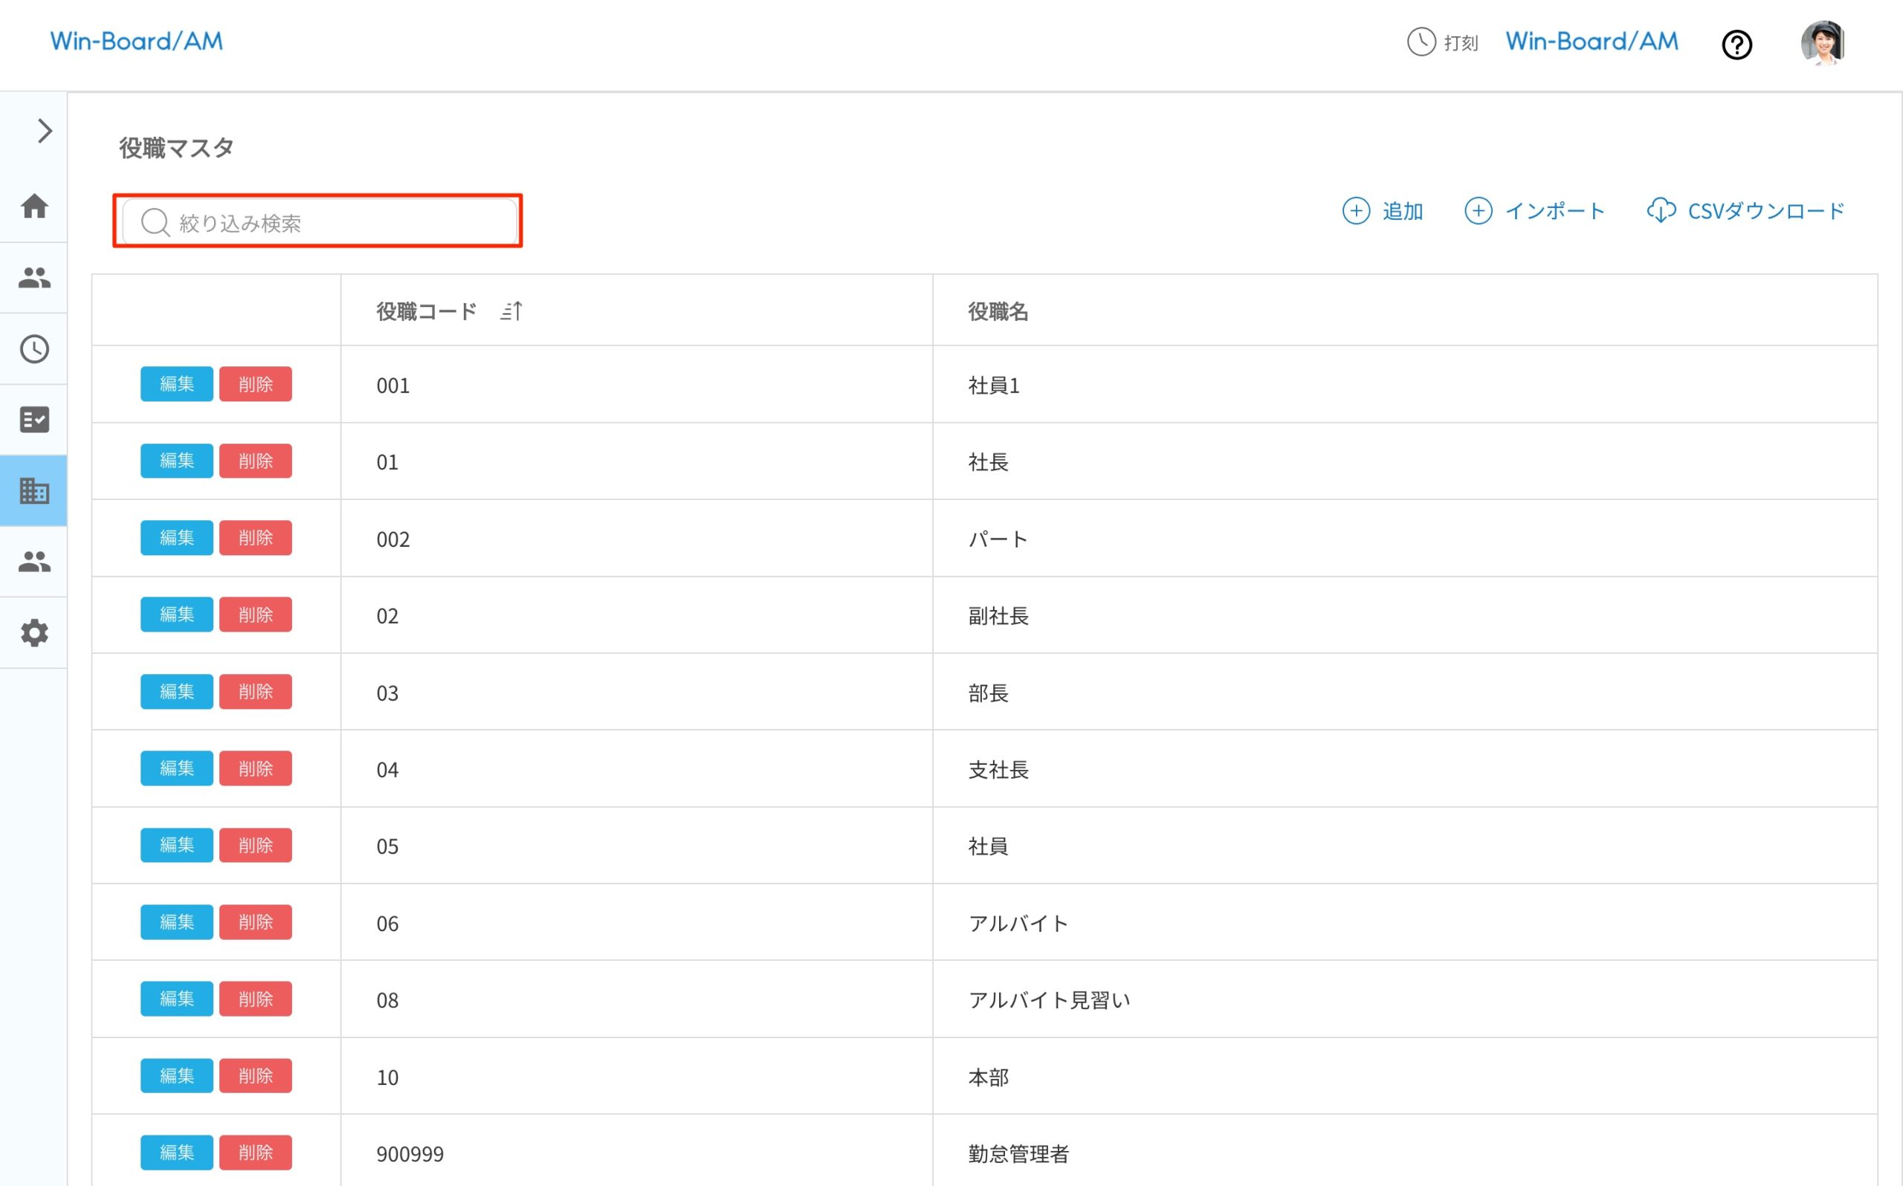Screen dimensions: 1903x1186
Task: Open the Win-Board/AM link in header right
Action: [1591, 41]
